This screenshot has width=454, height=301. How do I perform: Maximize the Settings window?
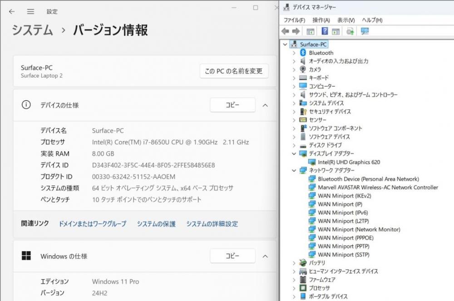pos(255,8)
